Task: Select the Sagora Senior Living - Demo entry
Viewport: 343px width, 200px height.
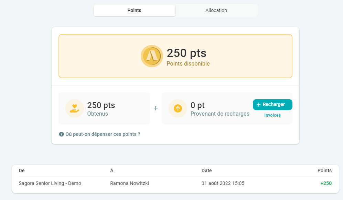Action: point(50,183)
